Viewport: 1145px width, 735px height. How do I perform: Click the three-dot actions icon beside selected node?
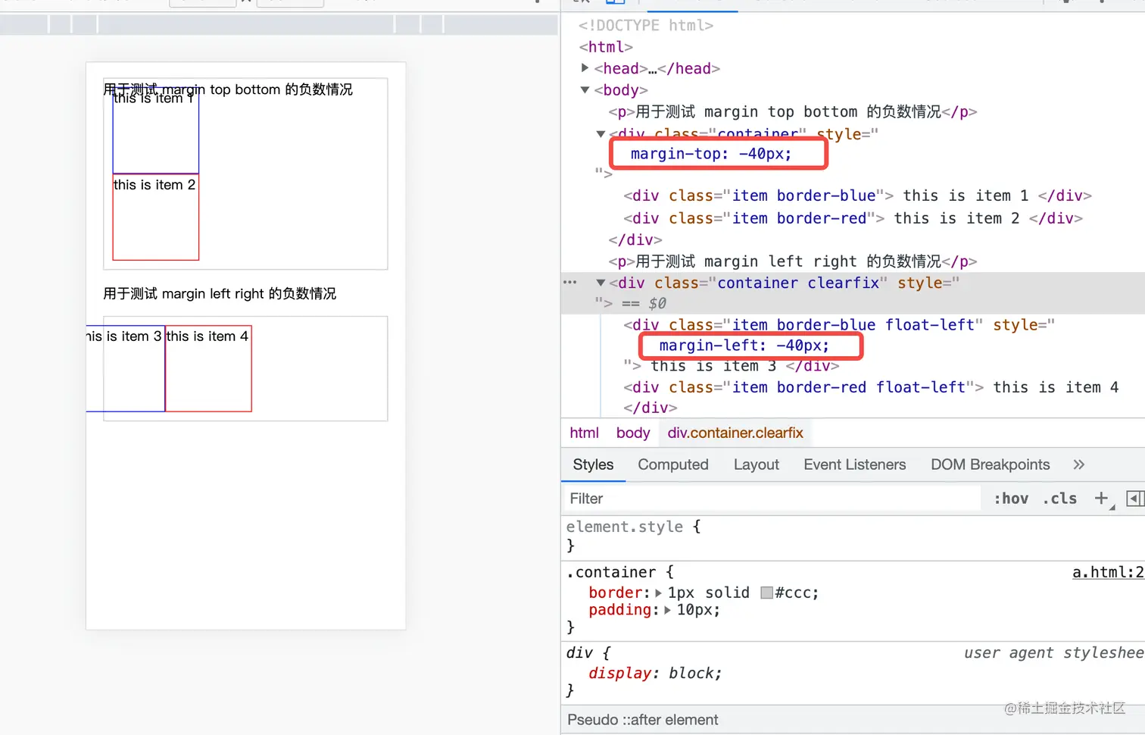tap(570, 283)
